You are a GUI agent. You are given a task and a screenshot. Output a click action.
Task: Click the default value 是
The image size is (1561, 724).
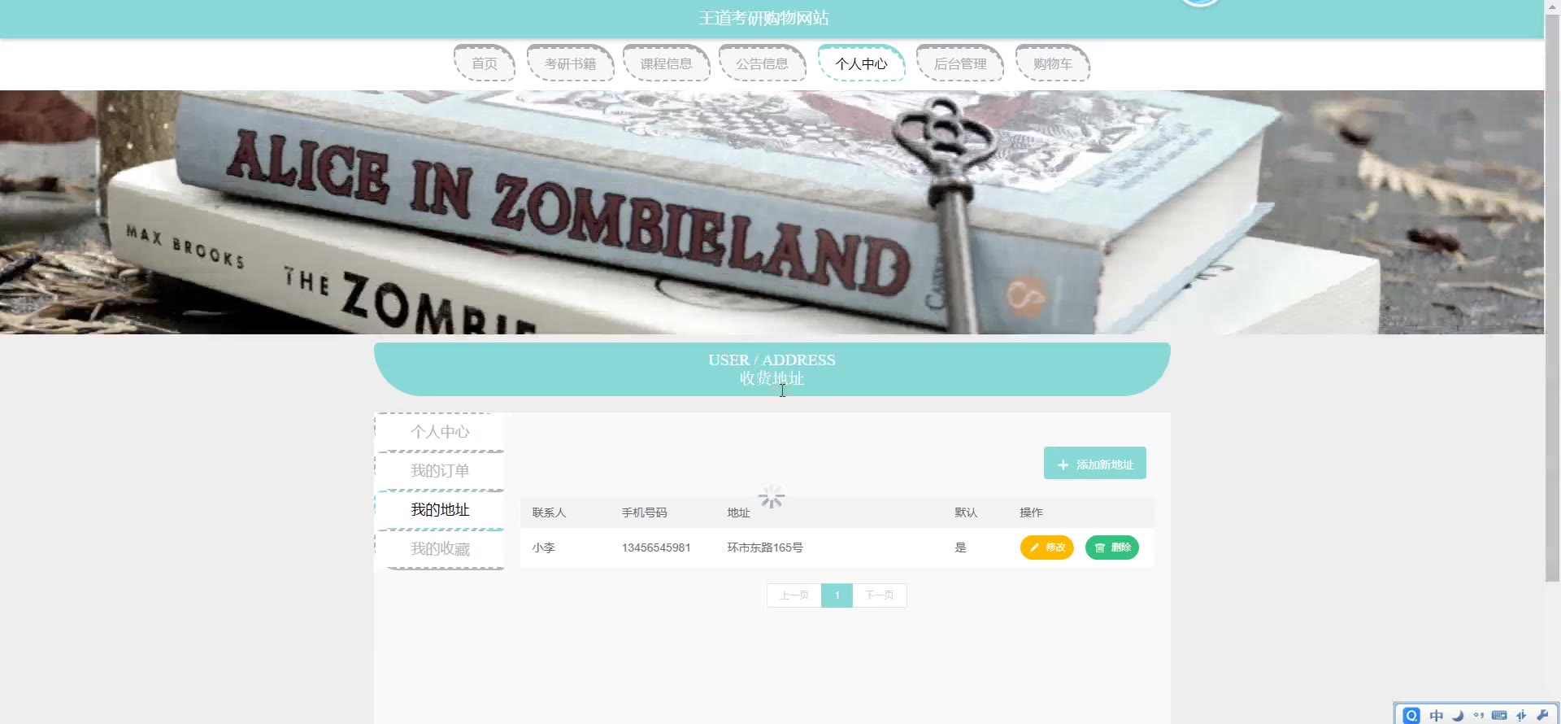click(x=960, y=547)
